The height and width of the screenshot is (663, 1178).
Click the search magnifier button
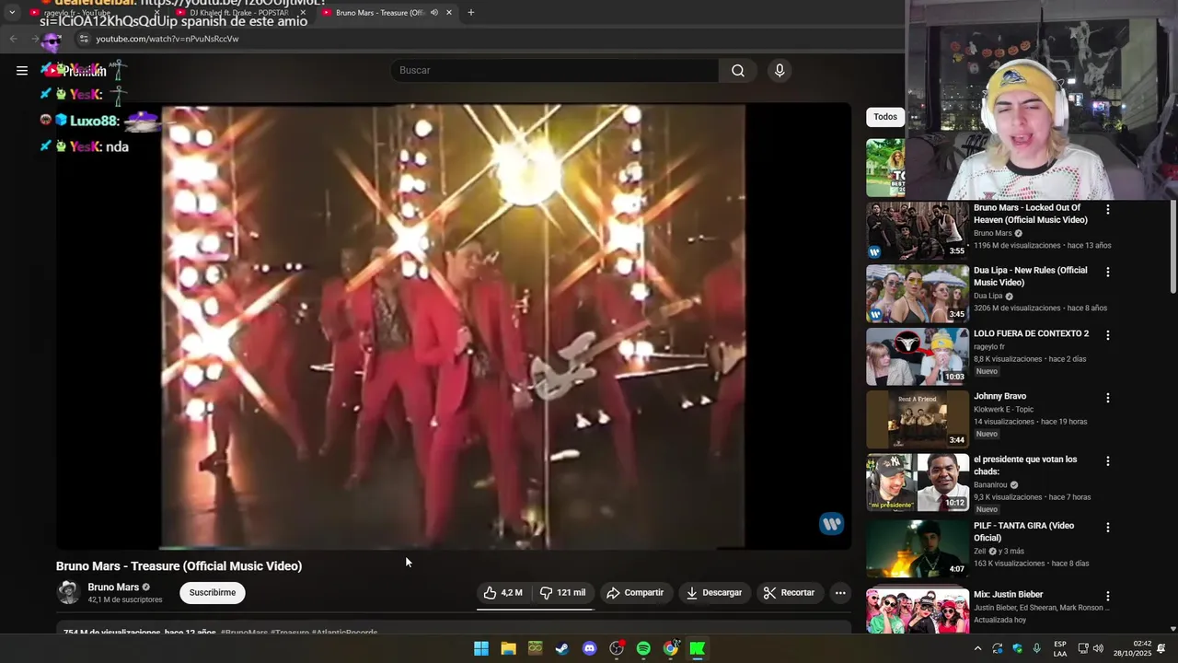738,70
